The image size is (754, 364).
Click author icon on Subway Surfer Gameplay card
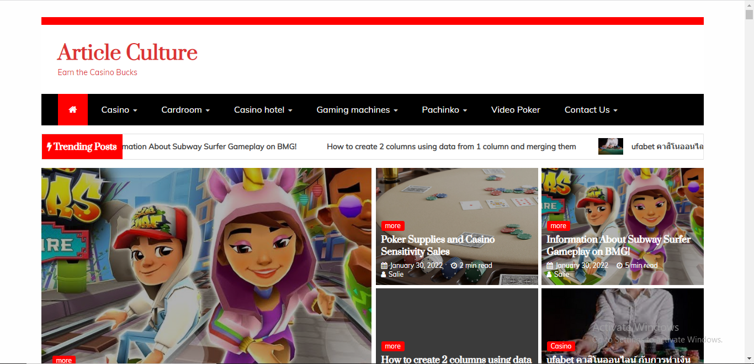tap(549, 275)
